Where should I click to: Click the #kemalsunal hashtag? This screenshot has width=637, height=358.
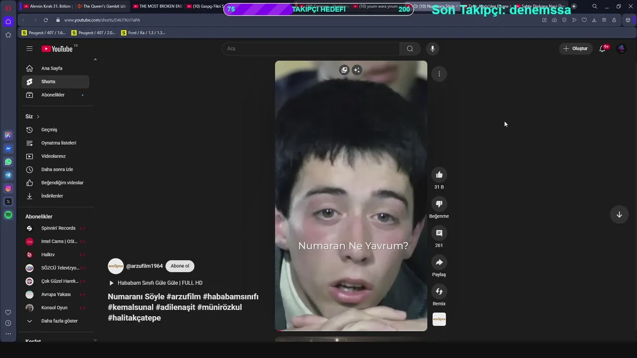(x=130, y=307)
